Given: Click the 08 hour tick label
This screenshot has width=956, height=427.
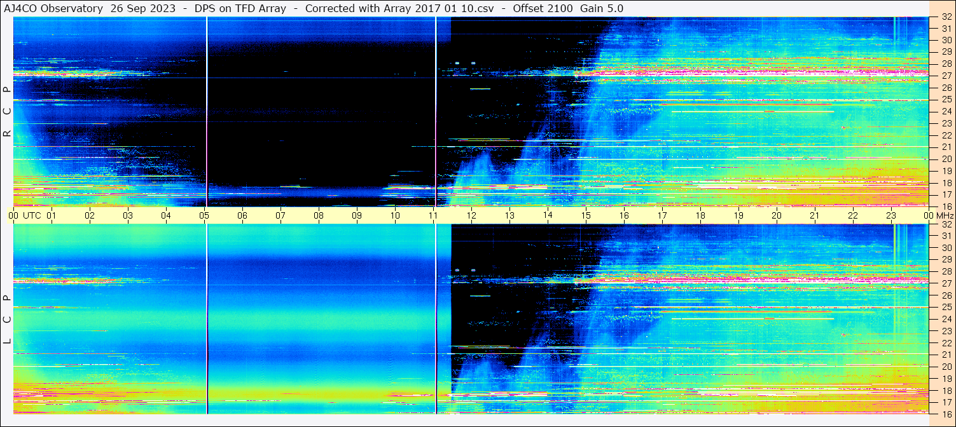Looking at the screenshot, I should (319, 215).
